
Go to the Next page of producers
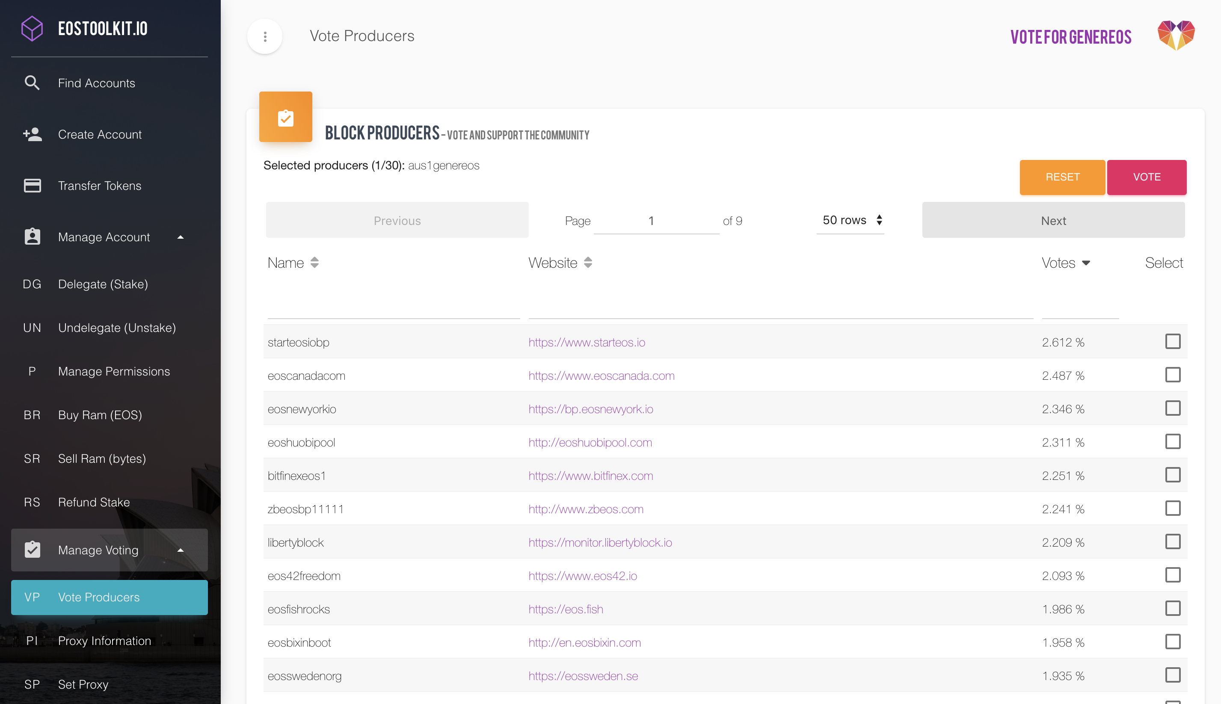point(1053,221)
